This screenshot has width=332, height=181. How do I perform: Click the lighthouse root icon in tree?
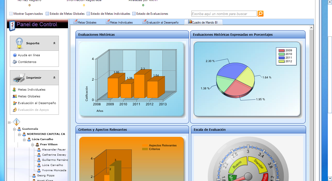coord(16,122)
